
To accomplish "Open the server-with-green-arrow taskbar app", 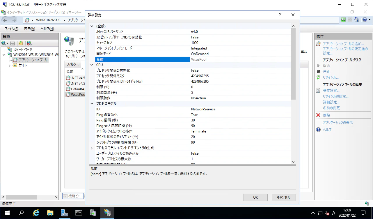I will [93, 213].
